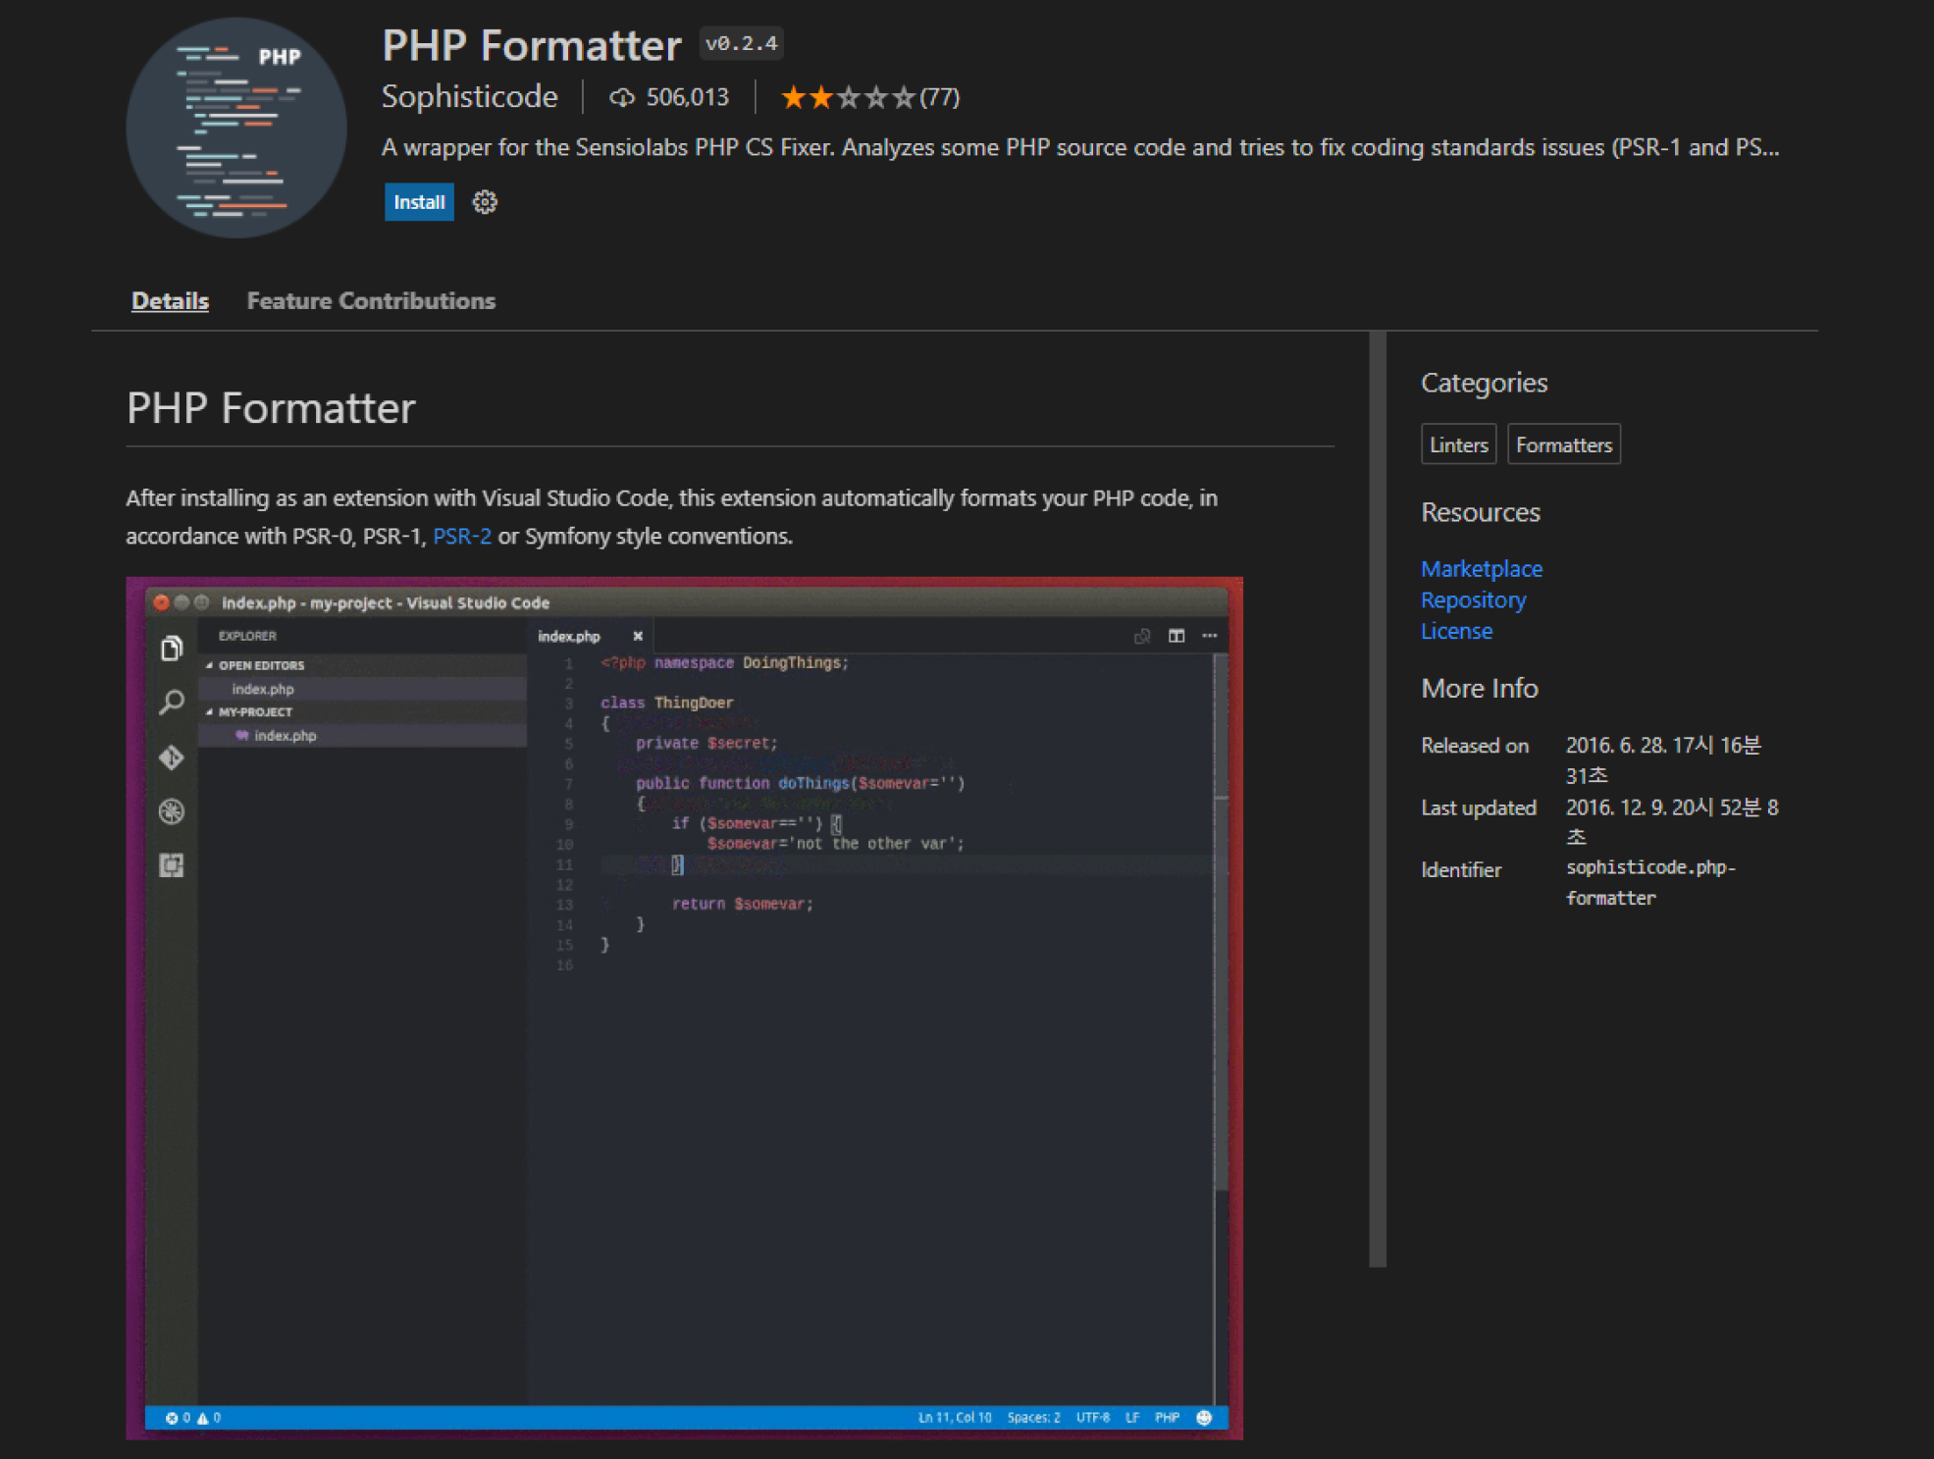Open the Details tab
Image resolution: width=1934 pixels, height=1459 pixels.
(170, 300)
